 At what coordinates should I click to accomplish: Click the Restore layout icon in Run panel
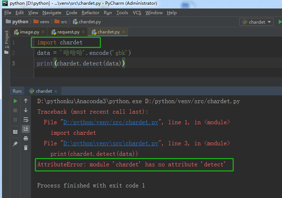[x=15, y=132]
